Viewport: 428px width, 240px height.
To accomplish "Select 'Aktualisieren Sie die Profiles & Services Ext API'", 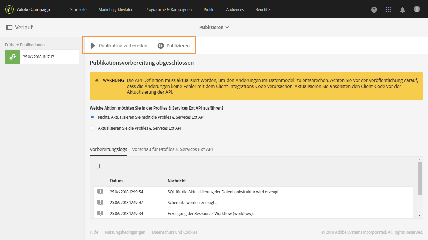I will [x=92, y=128].
